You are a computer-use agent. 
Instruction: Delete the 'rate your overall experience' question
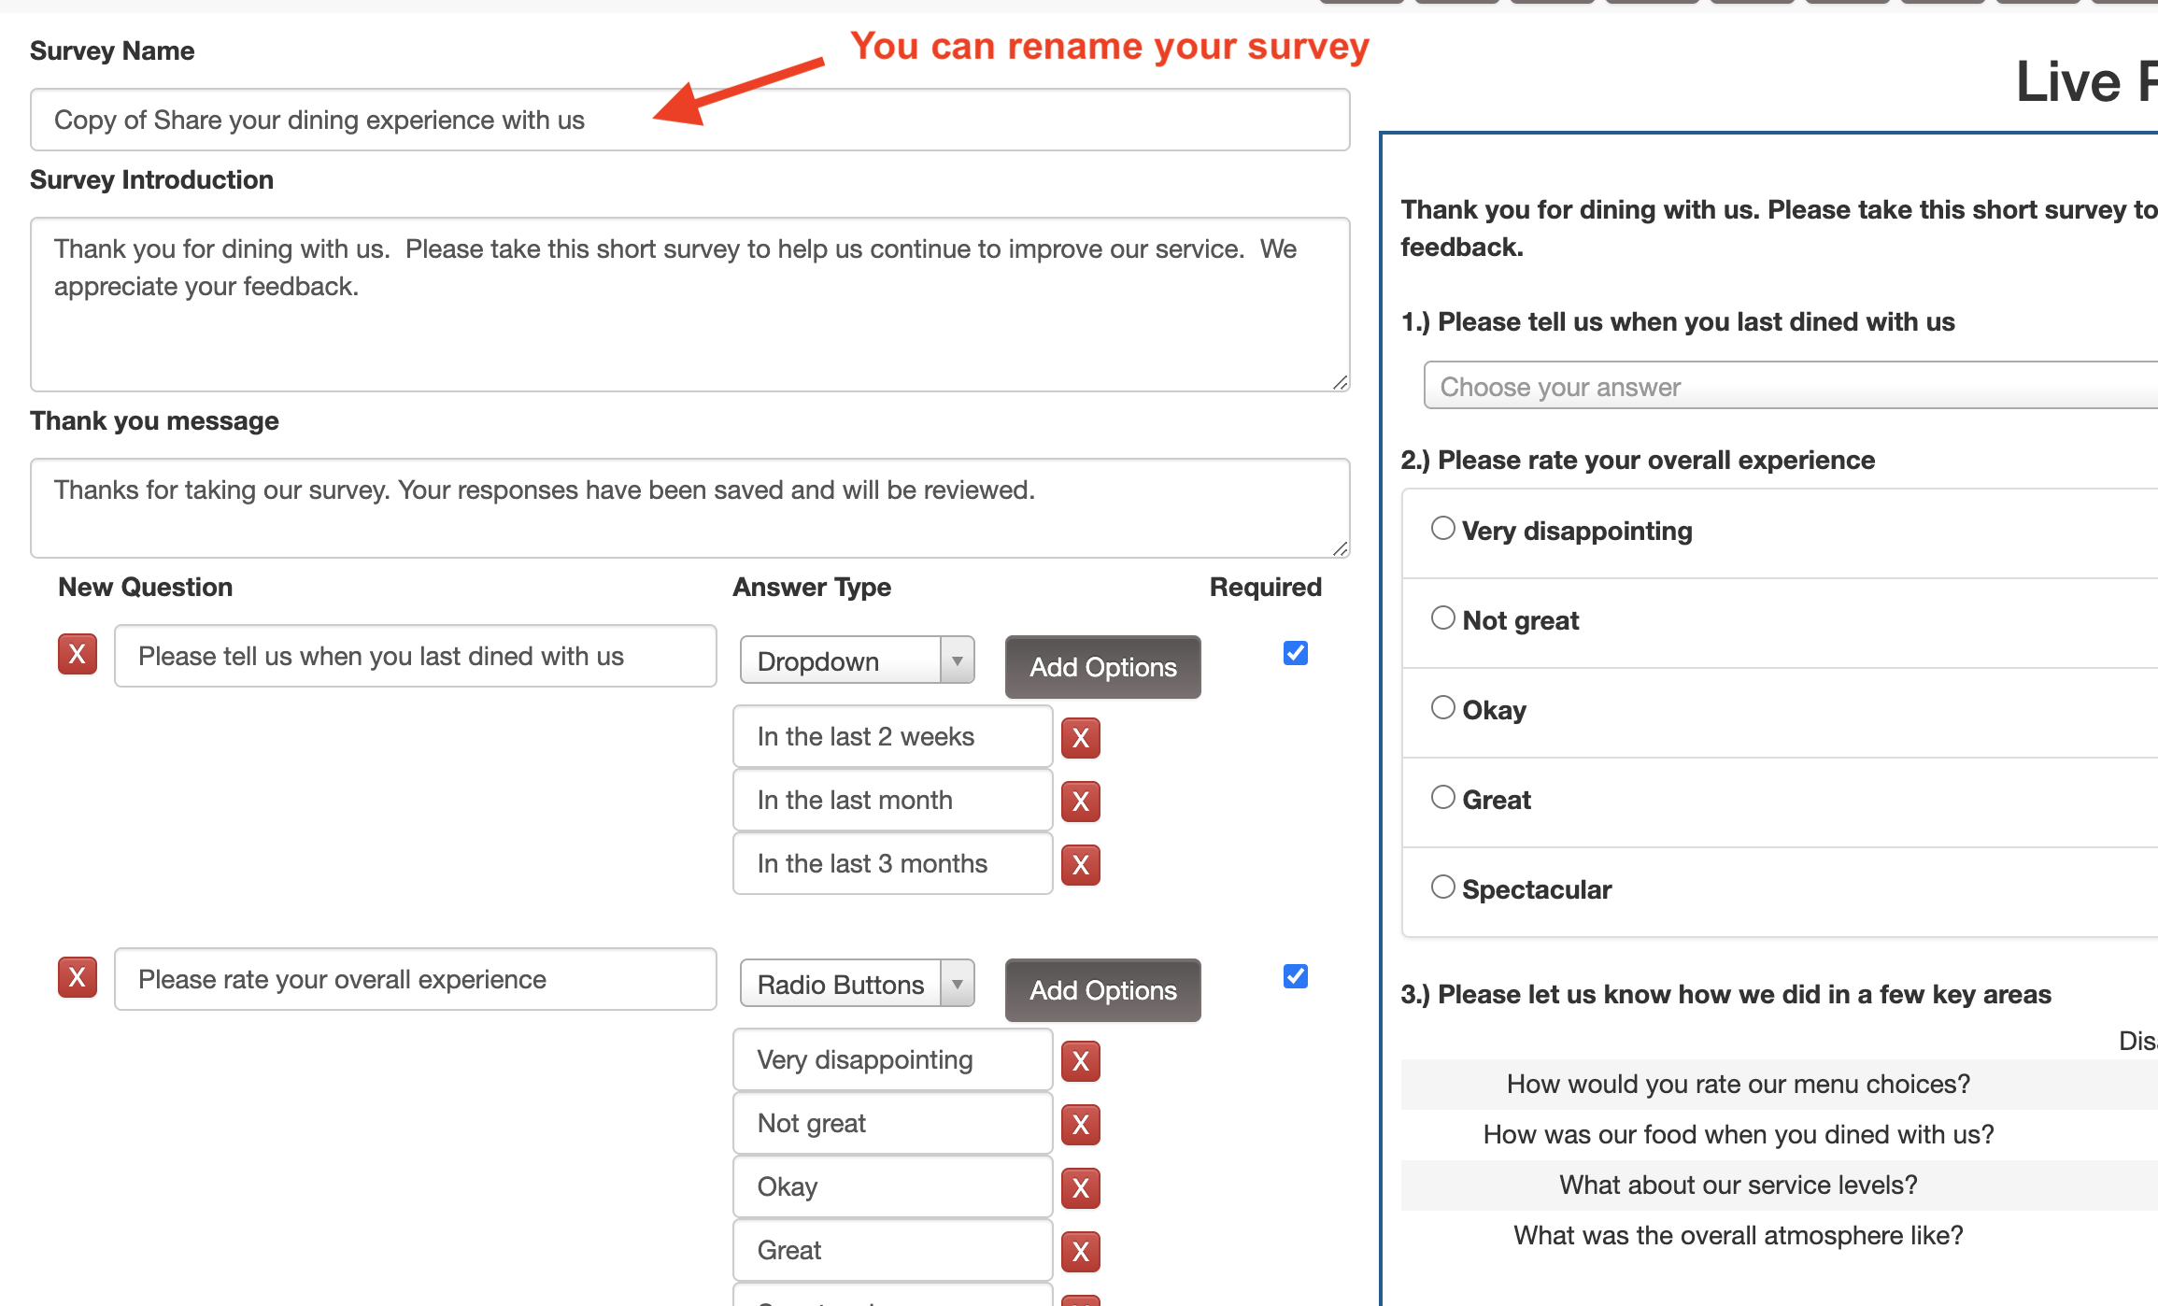[78, 977]
